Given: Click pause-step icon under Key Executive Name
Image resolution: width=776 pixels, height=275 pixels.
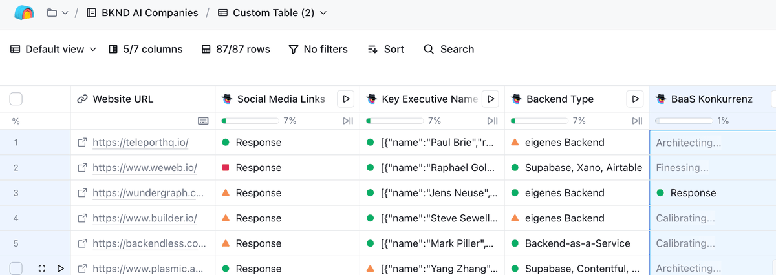Looking at the screenshot, I should [492, 121].
